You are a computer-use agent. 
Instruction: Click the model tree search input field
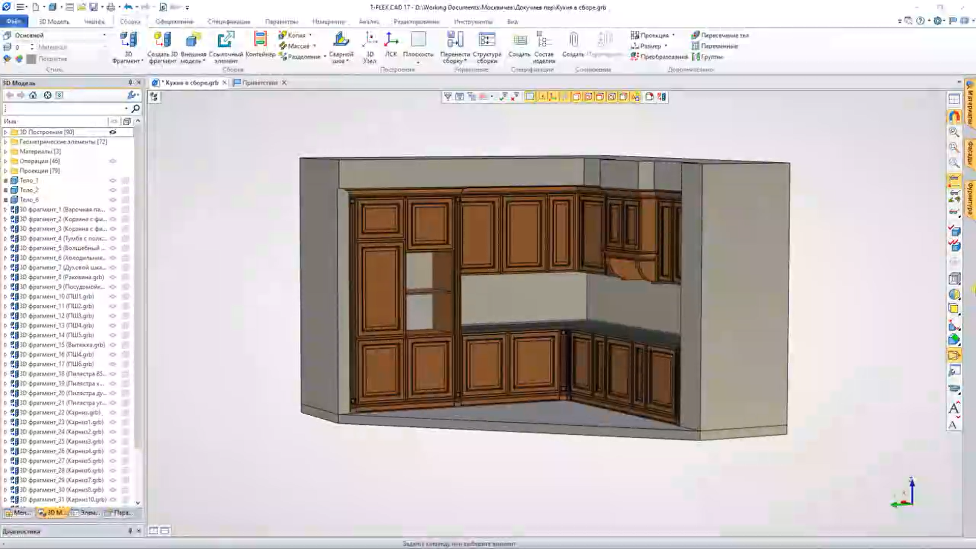(65, 108)
